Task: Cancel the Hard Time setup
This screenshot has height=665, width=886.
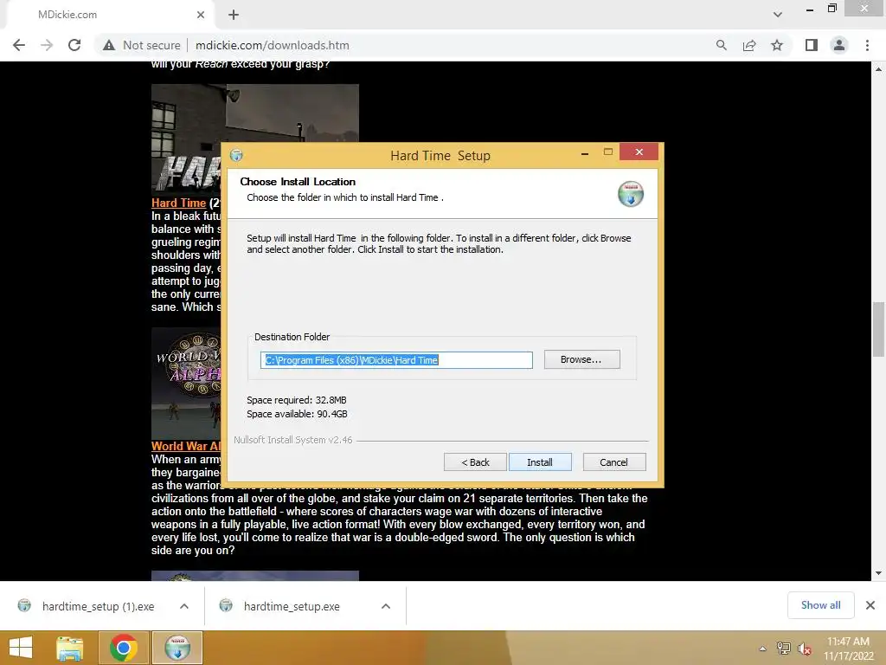Action: 613,462
